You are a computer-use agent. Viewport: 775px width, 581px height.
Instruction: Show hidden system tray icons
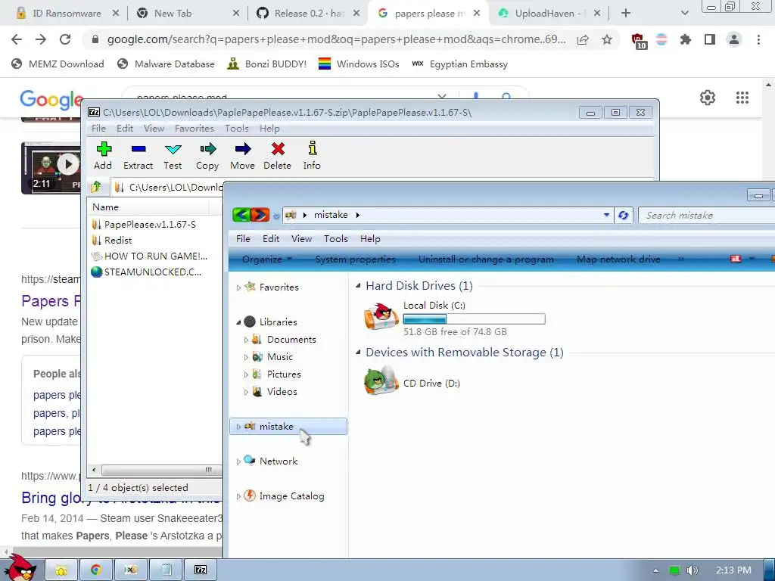pyautogui.click(x=655, y=570)
